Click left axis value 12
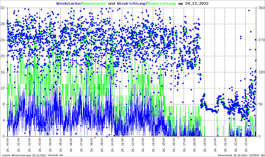Image resolution: width=265 pixels, height=157 pixels. pyautogui.click(x=3, y=88)
